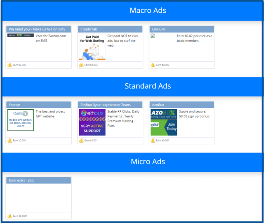Viewport: 264px width, 223px height.
Task: Click 'Get paid NOT to click ads' description
Action: tap(123, 40)
